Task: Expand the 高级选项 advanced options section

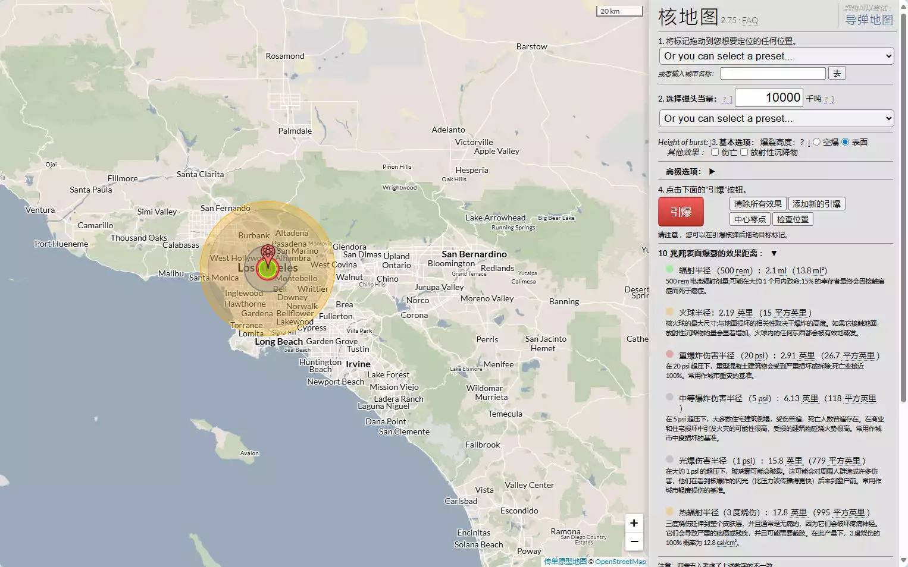Action: 712,171
